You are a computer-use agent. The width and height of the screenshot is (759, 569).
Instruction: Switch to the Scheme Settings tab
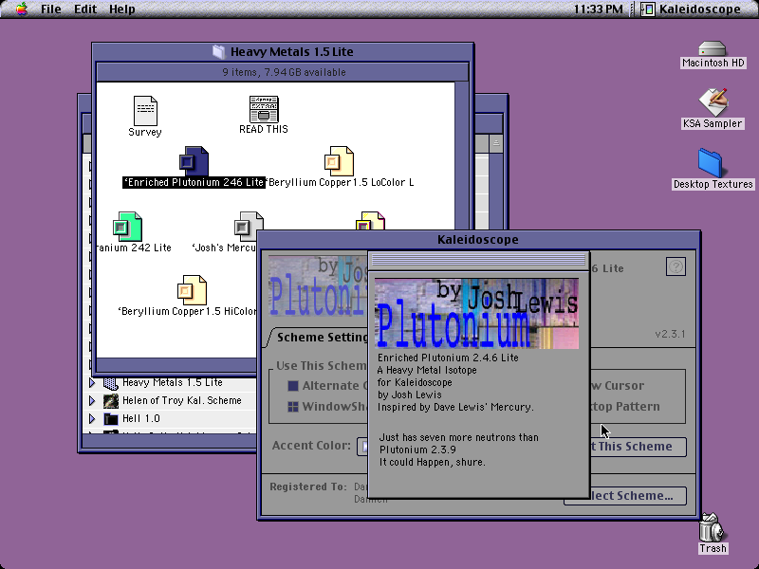[x=320, y=338]
